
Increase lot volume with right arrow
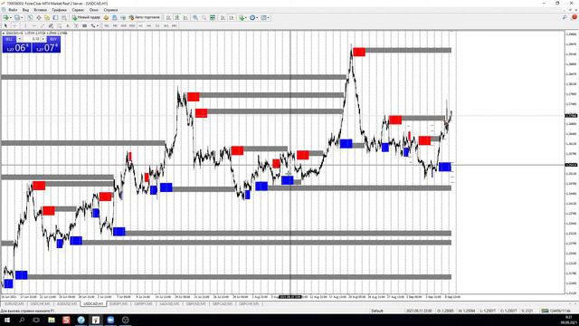click(43, 39)
